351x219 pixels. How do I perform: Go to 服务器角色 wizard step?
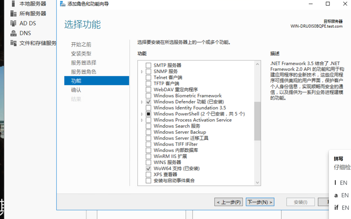84,72
